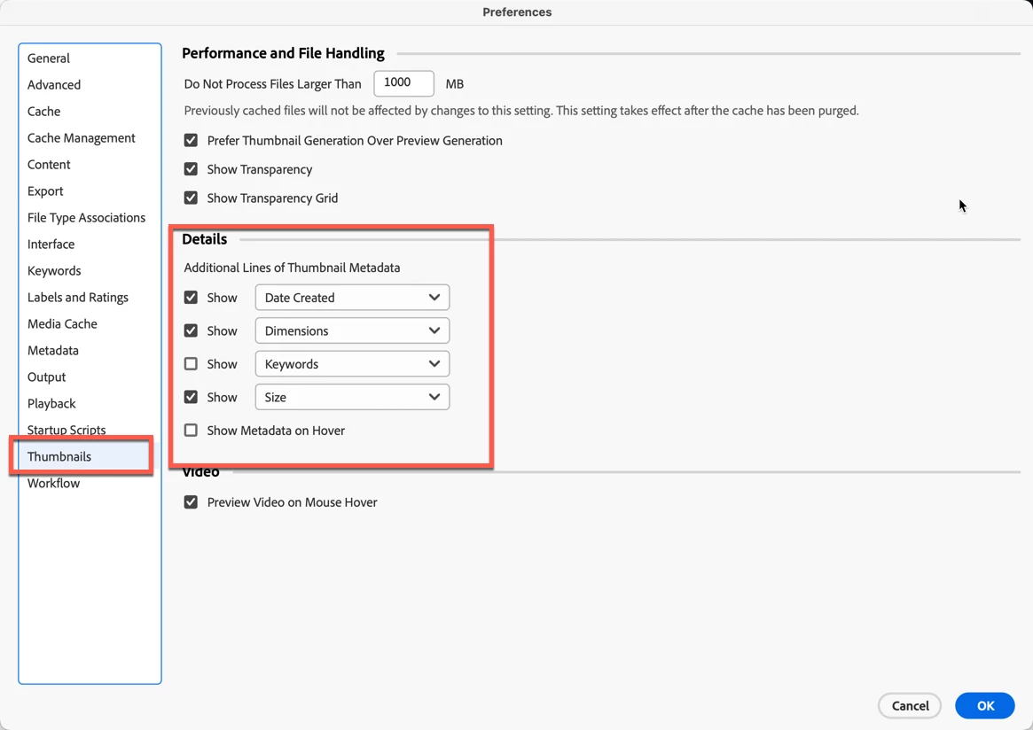Expand the Size metadata dropdown

[x=352, y=398]
